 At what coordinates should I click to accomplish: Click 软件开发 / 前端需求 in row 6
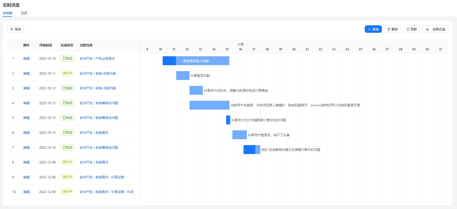pos(94,132)
